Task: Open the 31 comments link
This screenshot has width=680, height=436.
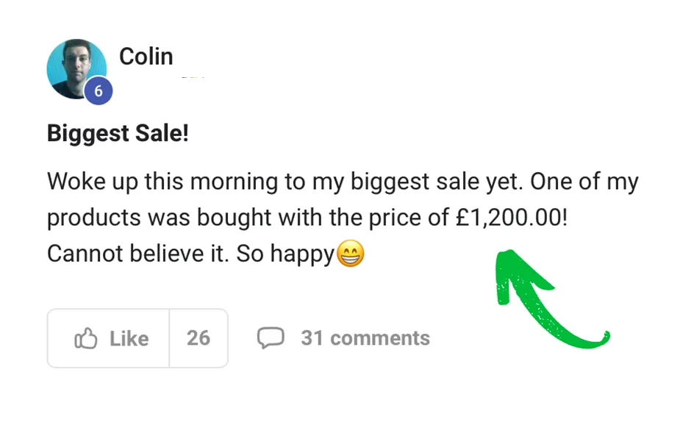Action: point(365,338)
